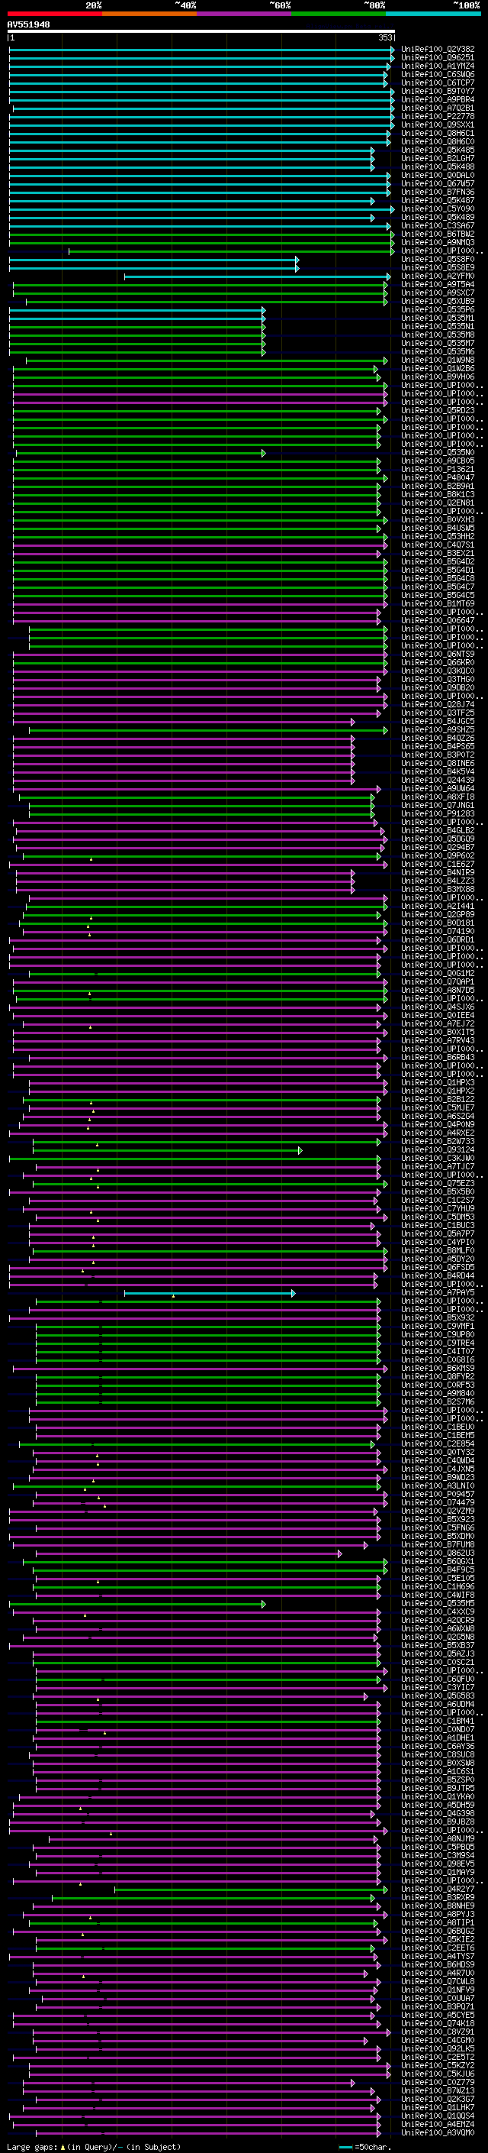Open hit UniRef100_A9PBR4
488x2153 pixels.
coord(438,99)
